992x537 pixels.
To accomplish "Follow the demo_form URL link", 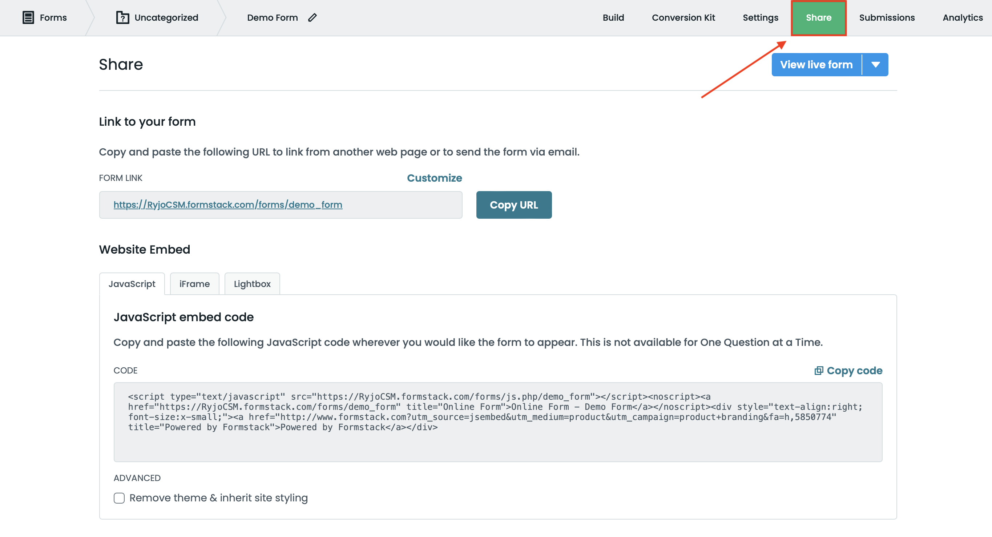I will coord(228,205).
